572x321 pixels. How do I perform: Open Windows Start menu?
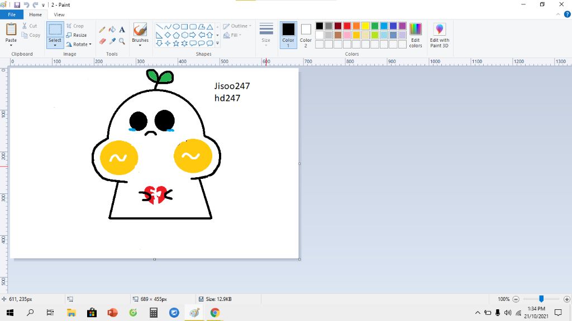pos(10,313)
